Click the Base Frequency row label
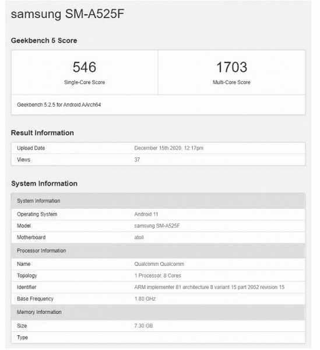This screenshot has width=320, height=350. click(x=35, y=299)
